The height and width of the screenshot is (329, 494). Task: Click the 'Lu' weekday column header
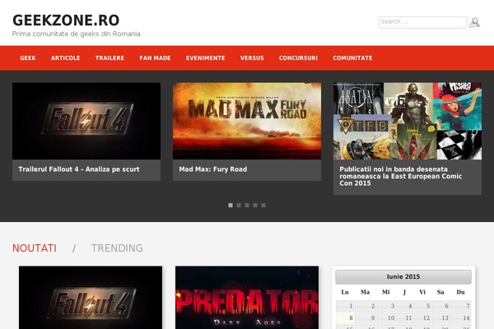345,292
